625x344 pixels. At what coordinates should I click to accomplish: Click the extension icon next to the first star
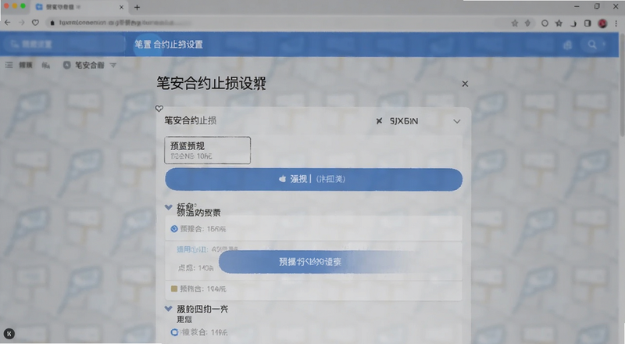click(x=528, y=23)
